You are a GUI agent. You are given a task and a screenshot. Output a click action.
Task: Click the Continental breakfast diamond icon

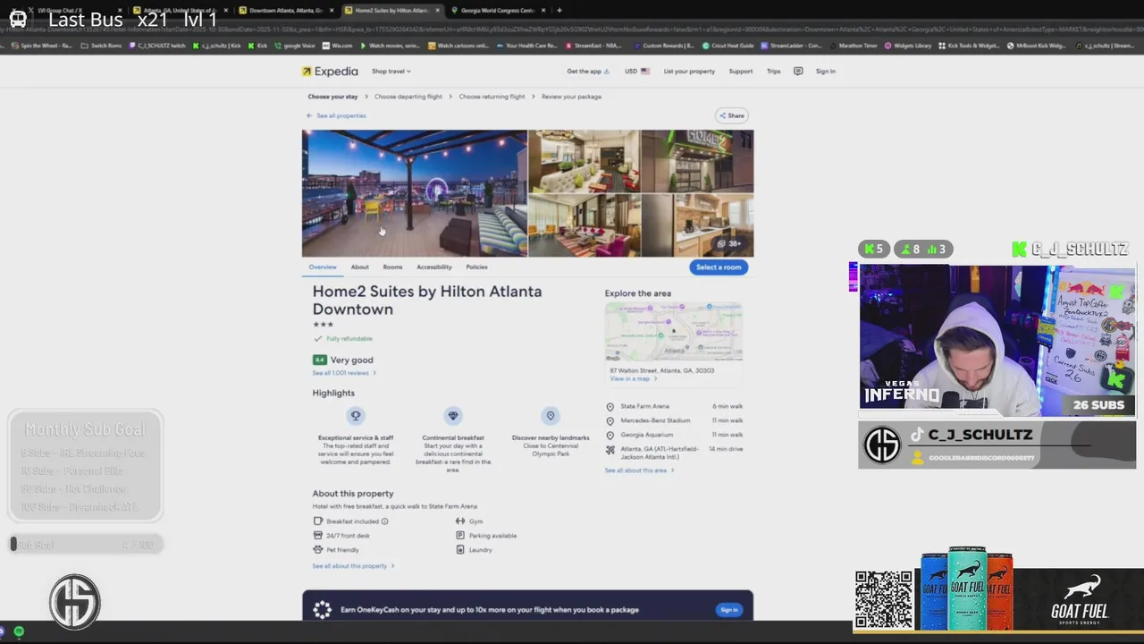click(x=453, y=416)
